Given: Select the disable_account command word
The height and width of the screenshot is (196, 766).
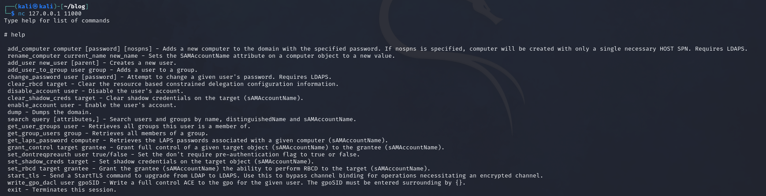Looking at the screenshot, I should pyautogui.click(x=34, y=91).
